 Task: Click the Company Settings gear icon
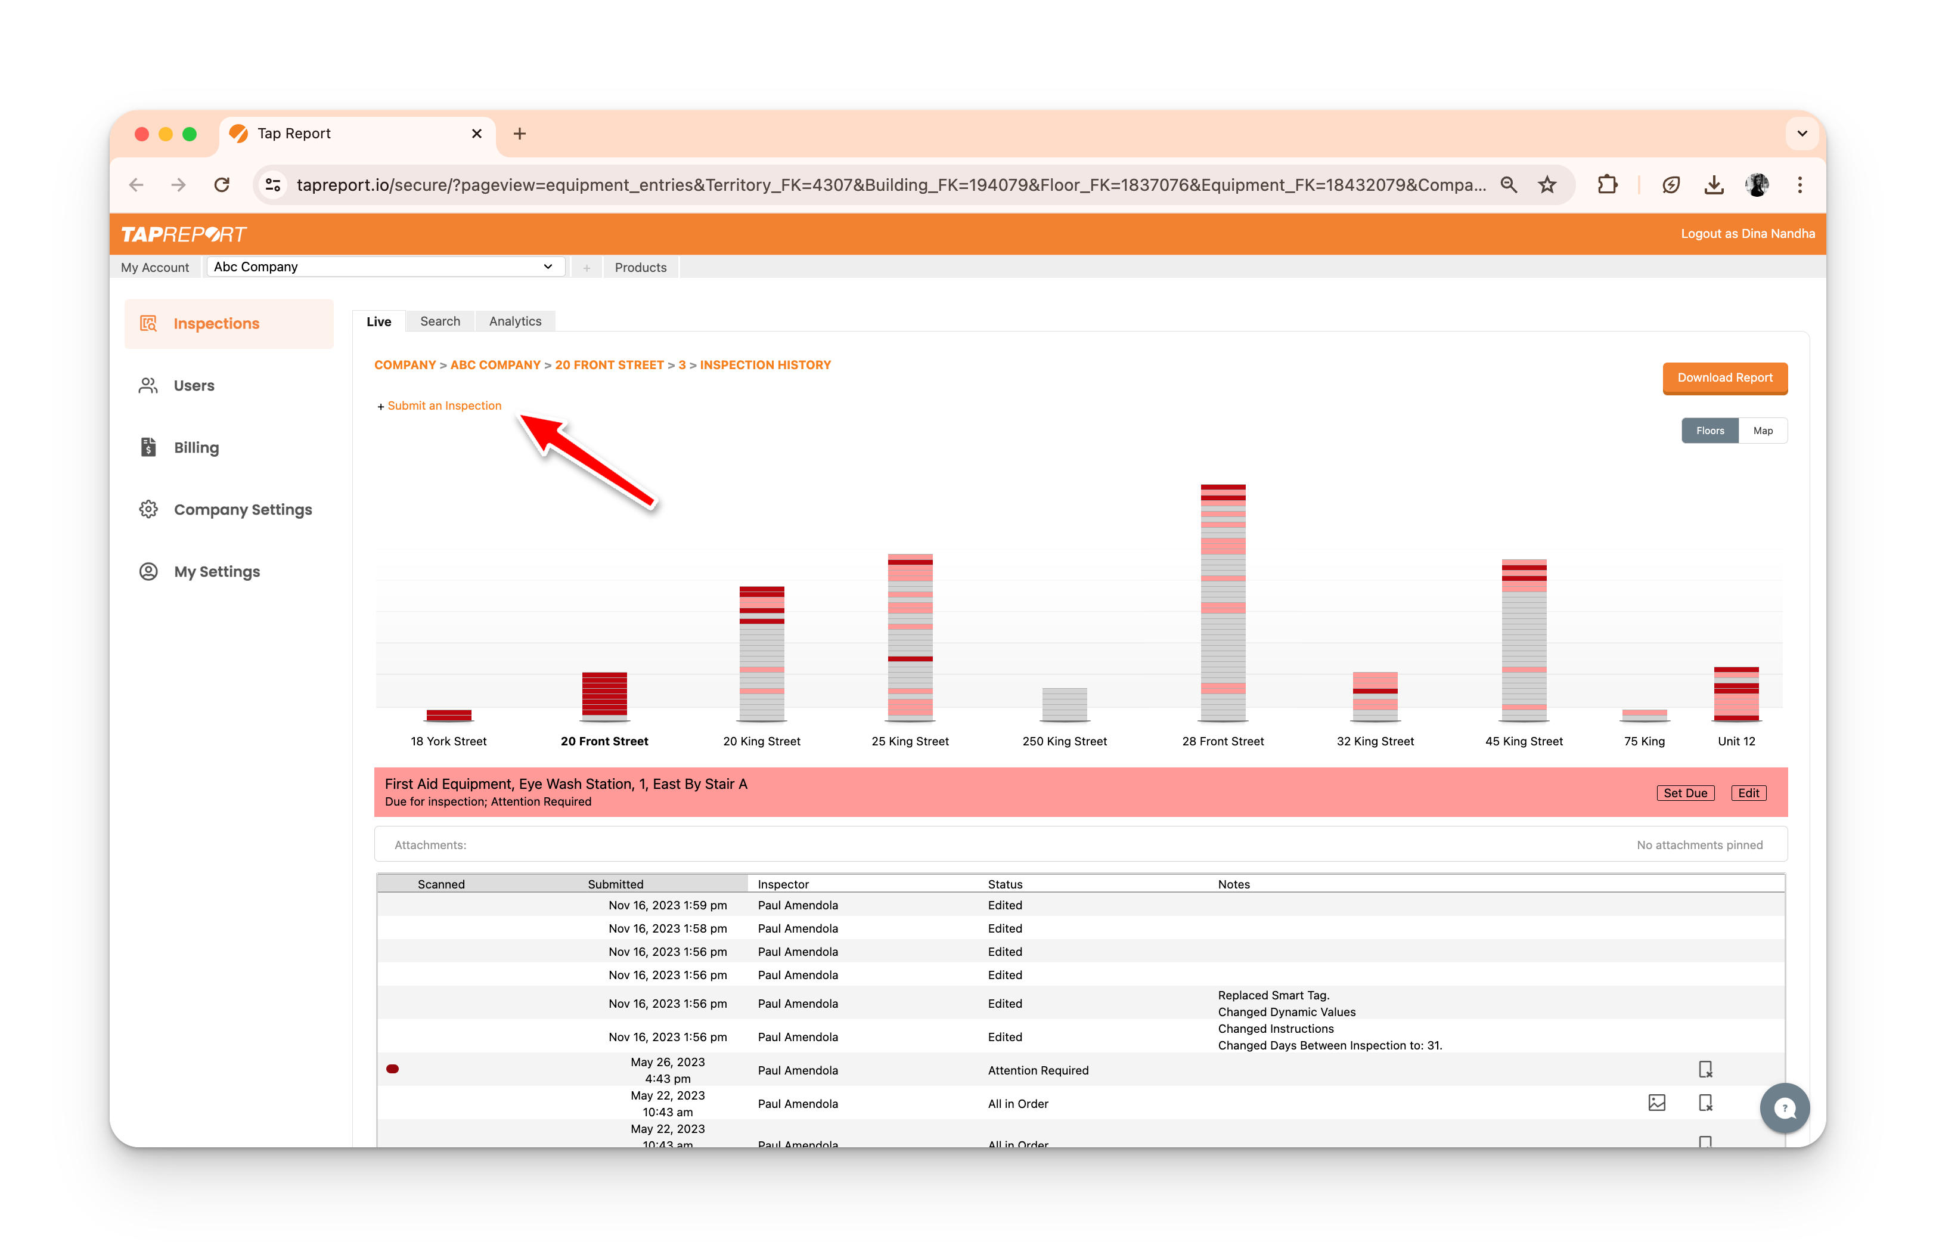pyautogui.click(x=148, y=509)
